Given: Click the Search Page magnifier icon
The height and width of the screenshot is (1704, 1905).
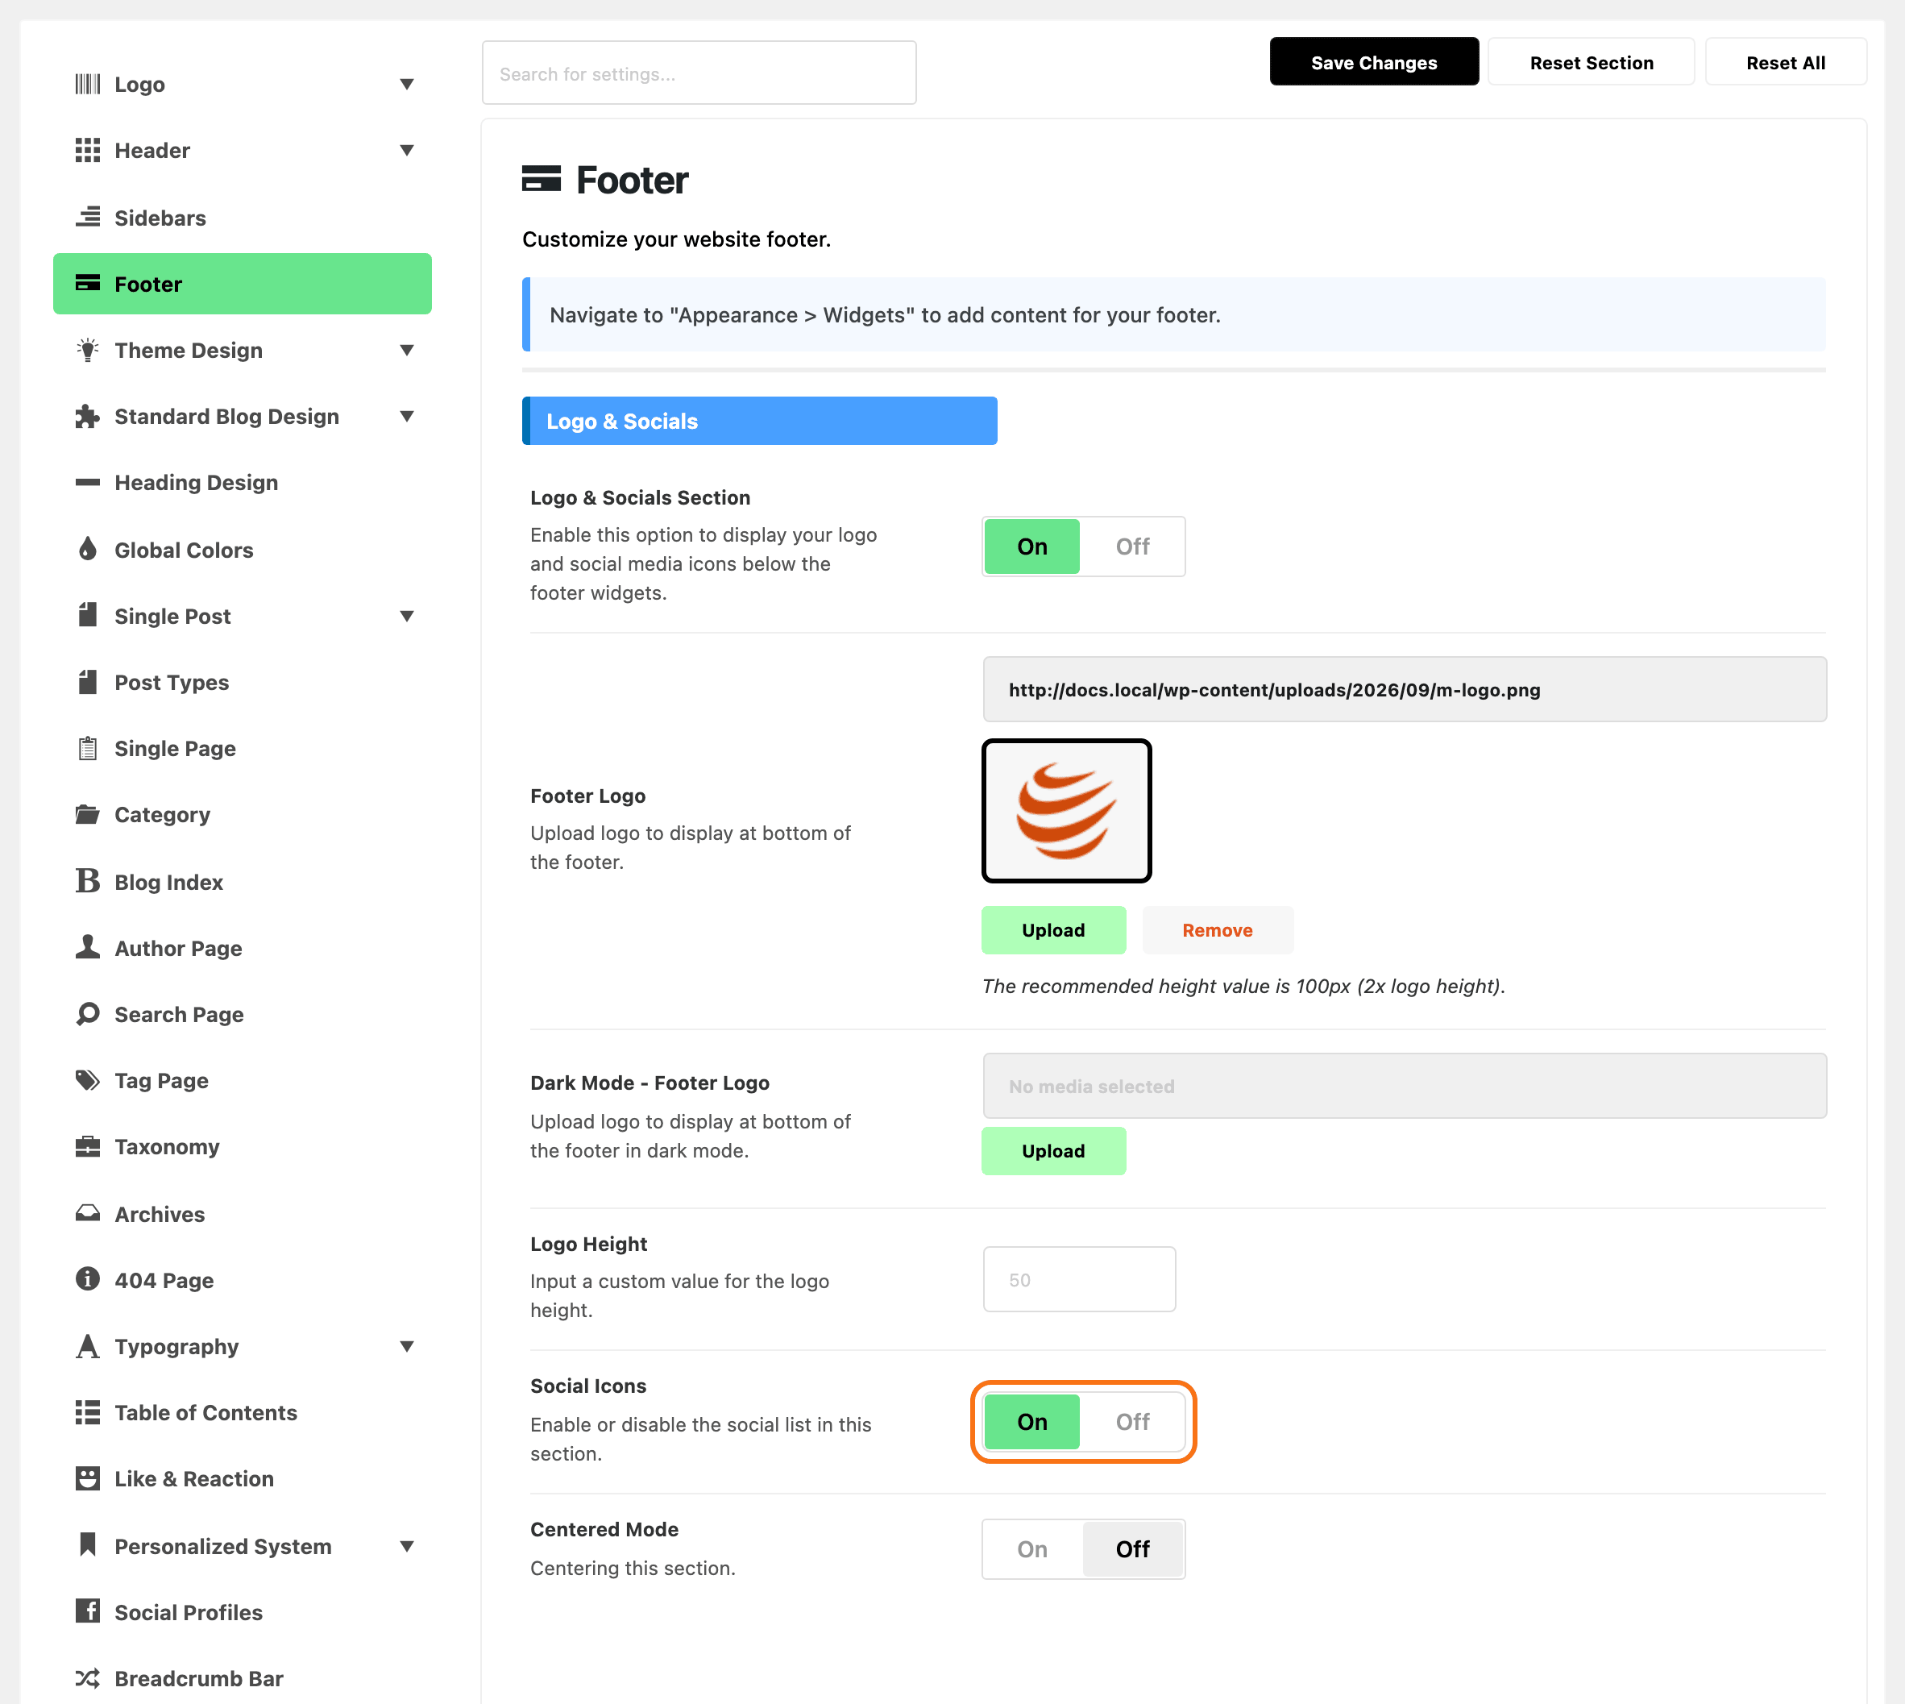Looking at the screenshot, I should click(x=88, y=1014).
